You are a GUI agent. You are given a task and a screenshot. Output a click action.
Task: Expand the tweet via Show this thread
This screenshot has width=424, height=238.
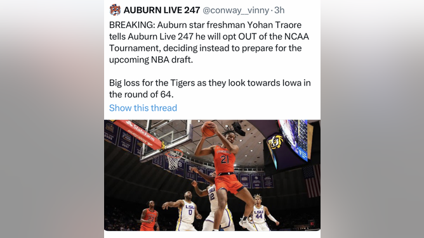143,108
